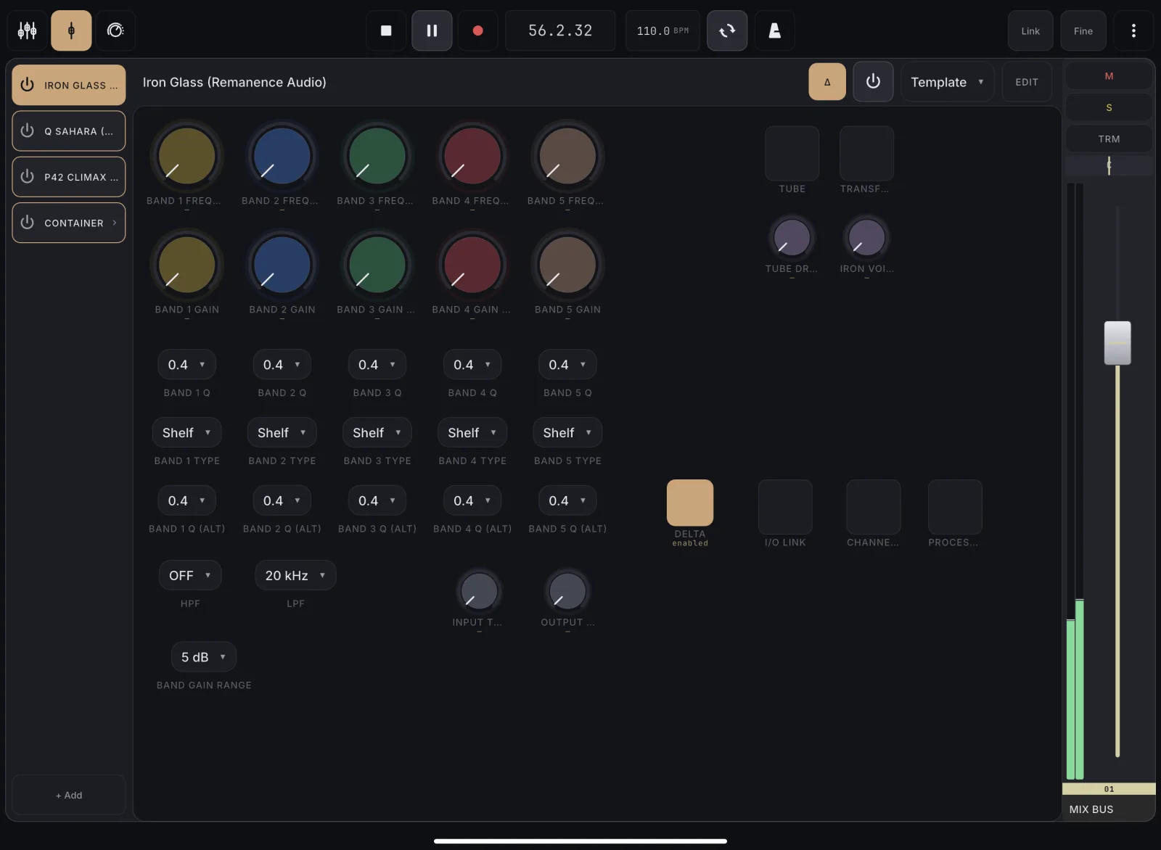1161x850 pixels.
Task: Toggle power on Q Sahara plugin slot
Action: (x=28, y=131)
